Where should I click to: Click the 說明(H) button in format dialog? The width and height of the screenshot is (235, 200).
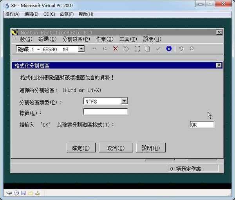point(151,148)
